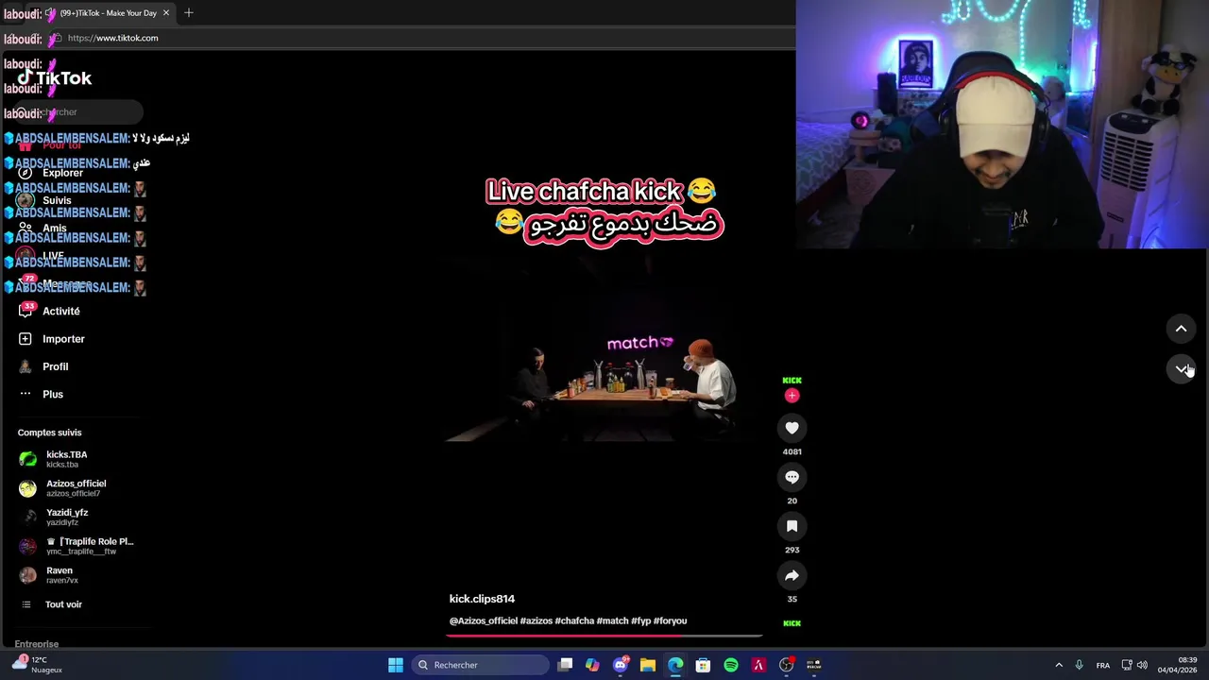Image resolution: width=1209 pixels, height=680 pixels.
Task: Seek using the red video progress bar
Action: (x=604, y=636)
